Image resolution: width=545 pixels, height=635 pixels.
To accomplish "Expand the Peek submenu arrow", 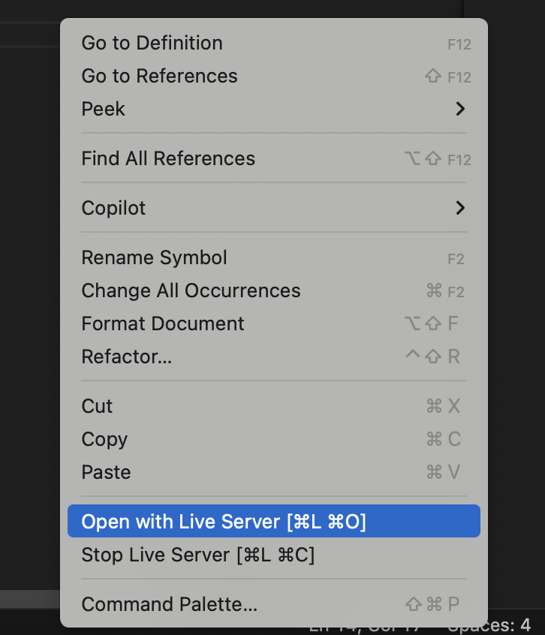I will [460, 109].
